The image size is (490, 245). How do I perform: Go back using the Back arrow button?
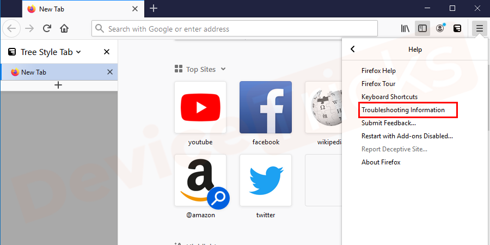pos(11,29)
